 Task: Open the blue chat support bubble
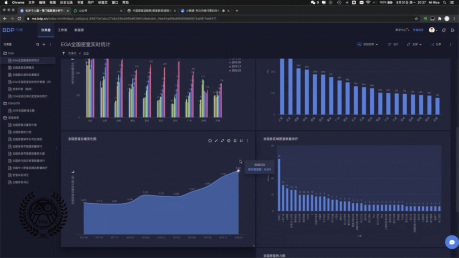(x=451, y=242)
